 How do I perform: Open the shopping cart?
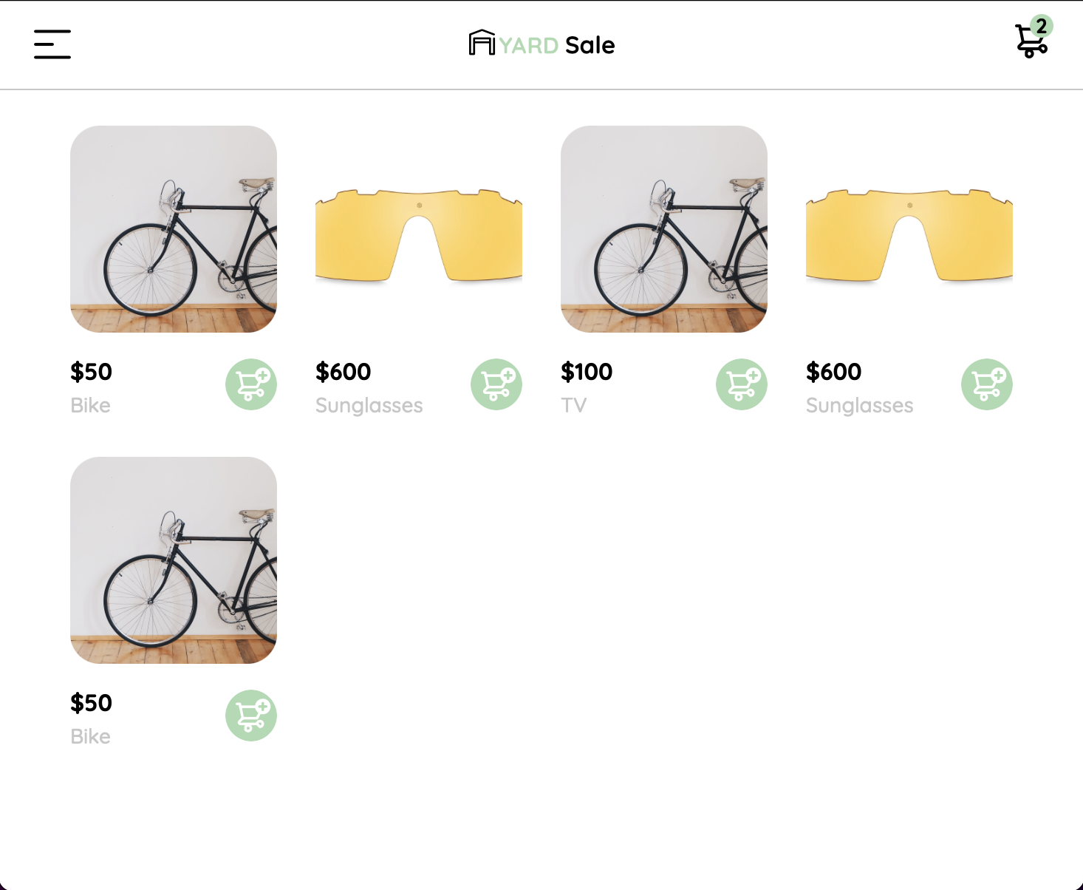tap(1030, 42)
